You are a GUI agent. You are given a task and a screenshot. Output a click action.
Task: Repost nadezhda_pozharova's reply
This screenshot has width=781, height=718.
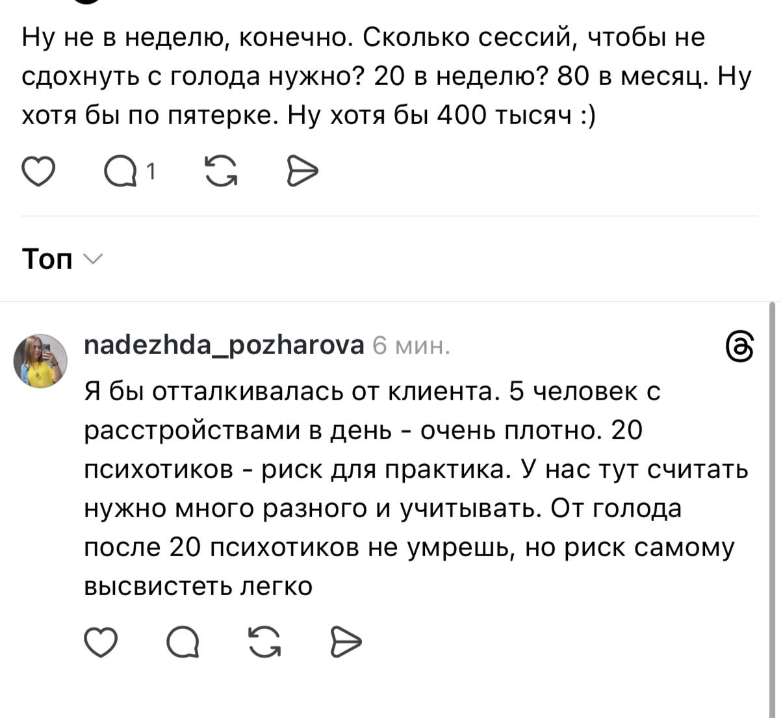pyautogui.click(x=266, y=643)
